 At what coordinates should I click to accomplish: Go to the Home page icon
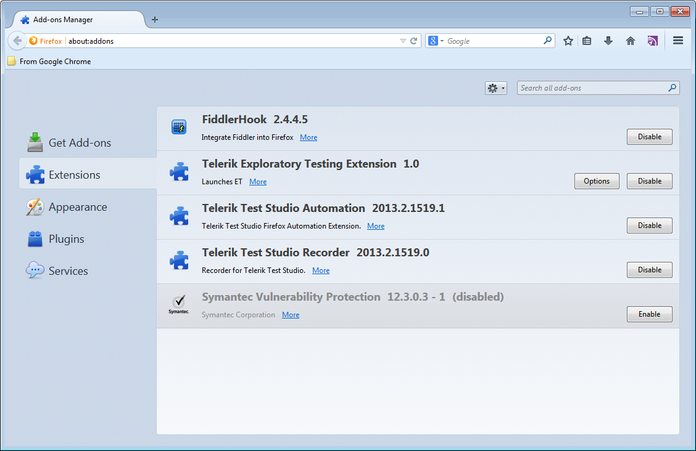click(x=630, y=41)
